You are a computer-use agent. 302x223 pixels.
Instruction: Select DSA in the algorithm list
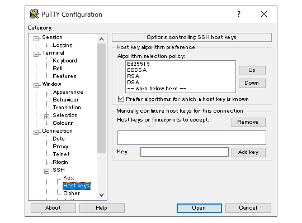coord(133,83)
